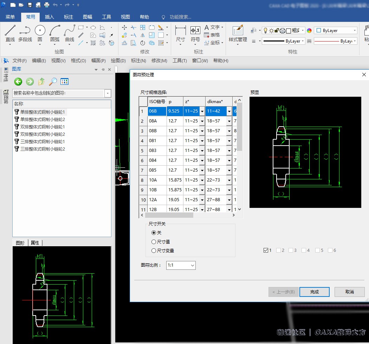Switch to the 插入 ribbon tab
This screenshot has height=344, width=369.
pos(50,17)
